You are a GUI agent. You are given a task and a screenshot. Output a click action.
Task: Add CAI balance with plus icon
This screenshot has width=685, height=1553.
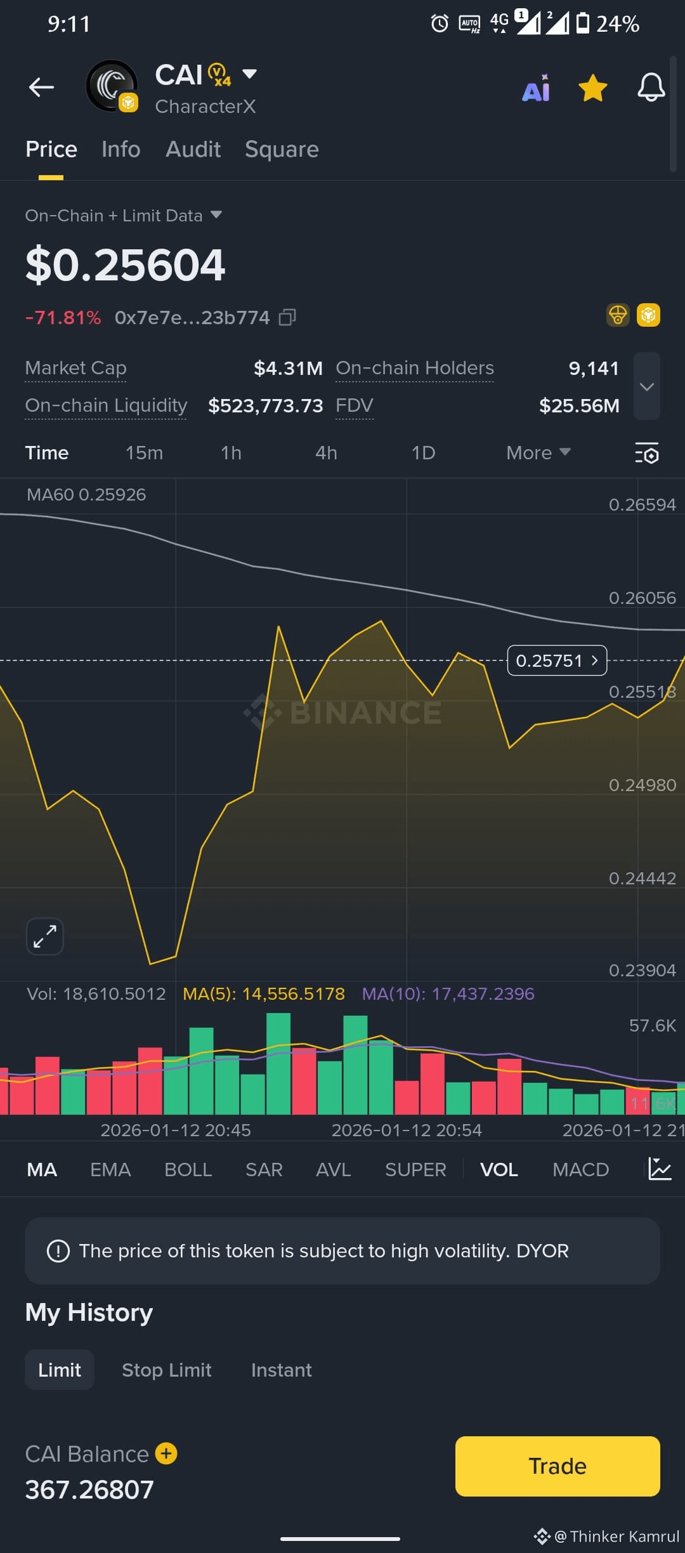tap(166, 1453)
